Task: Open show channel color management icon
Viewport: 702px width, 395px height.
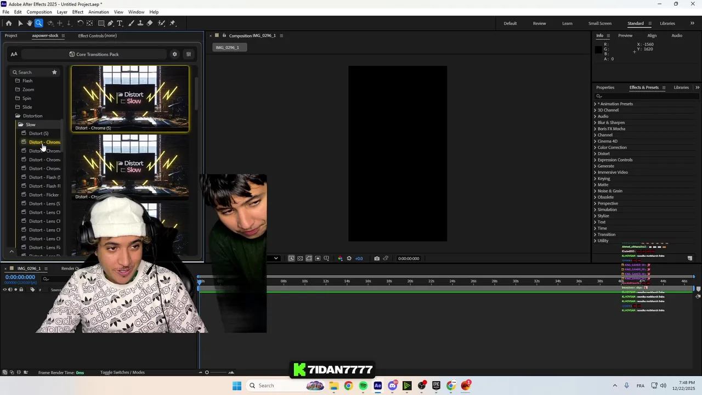Action: pyautogui.click(x=340, y=258)
